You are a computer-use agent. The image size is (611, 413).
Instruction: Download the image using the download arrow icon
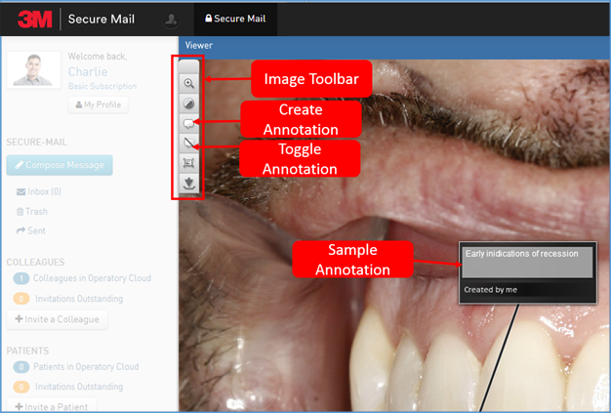point(189,183)
